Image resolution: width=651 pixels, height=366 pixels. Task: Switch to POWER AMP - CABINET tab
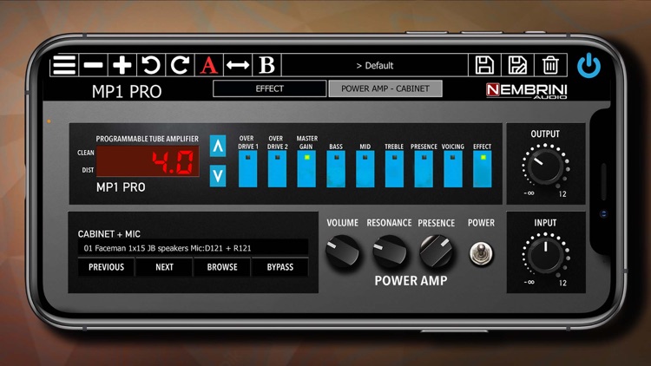(x=385, y=88)
